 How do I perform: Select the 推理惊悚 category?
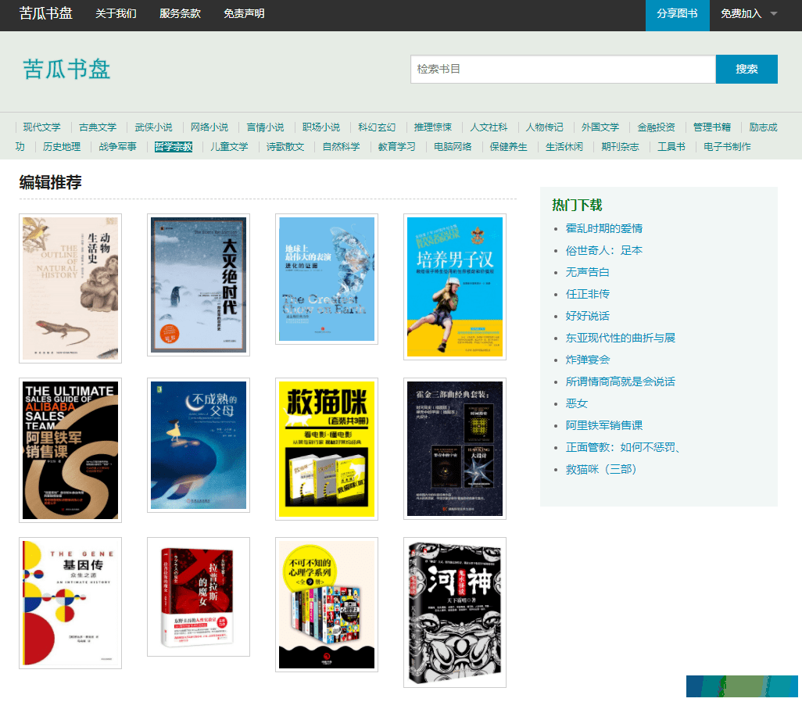pyautogui.click(x=433, y=127)
